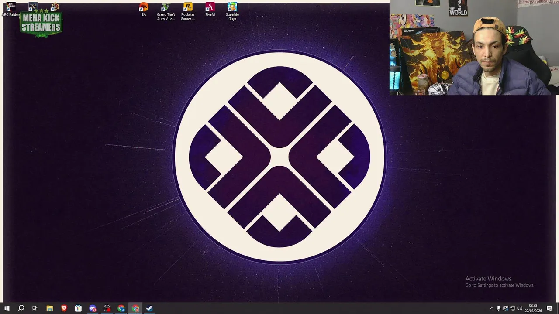Open the Windows Start menu
The image size is (559, 314).
click(x=7, y=308)
